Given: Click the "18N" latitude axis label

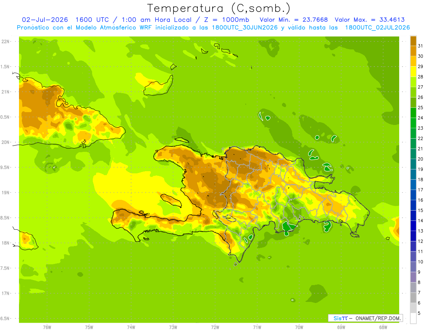Looking at the screenshot, I should click(x=5, y=243).
